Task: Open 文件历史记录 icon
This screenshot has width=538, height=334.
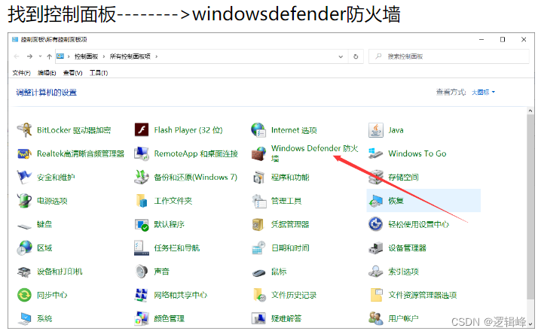Action: point(259,295)
